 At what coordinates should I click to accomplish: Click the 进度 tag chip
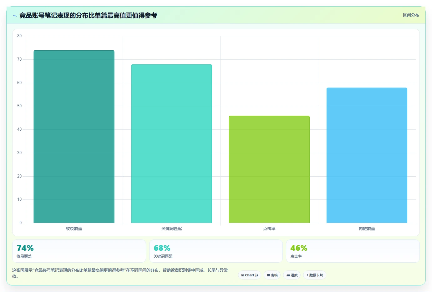pos(292,275)
